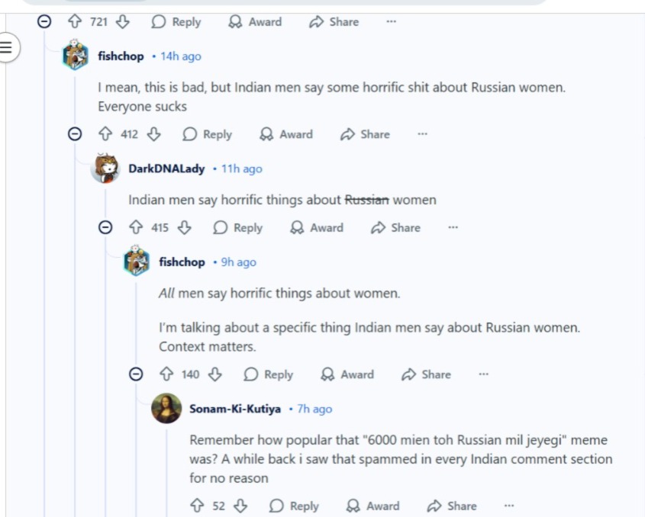
Task: Share the comment with 412 votes
Action: (x=365, y=134)
